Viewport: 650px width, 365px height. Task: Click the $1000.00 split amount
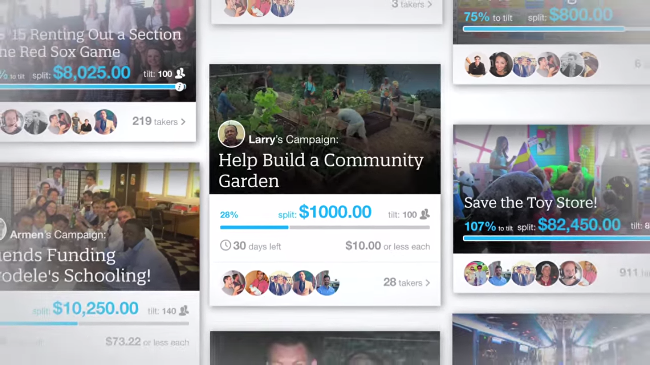click(335, 212)
